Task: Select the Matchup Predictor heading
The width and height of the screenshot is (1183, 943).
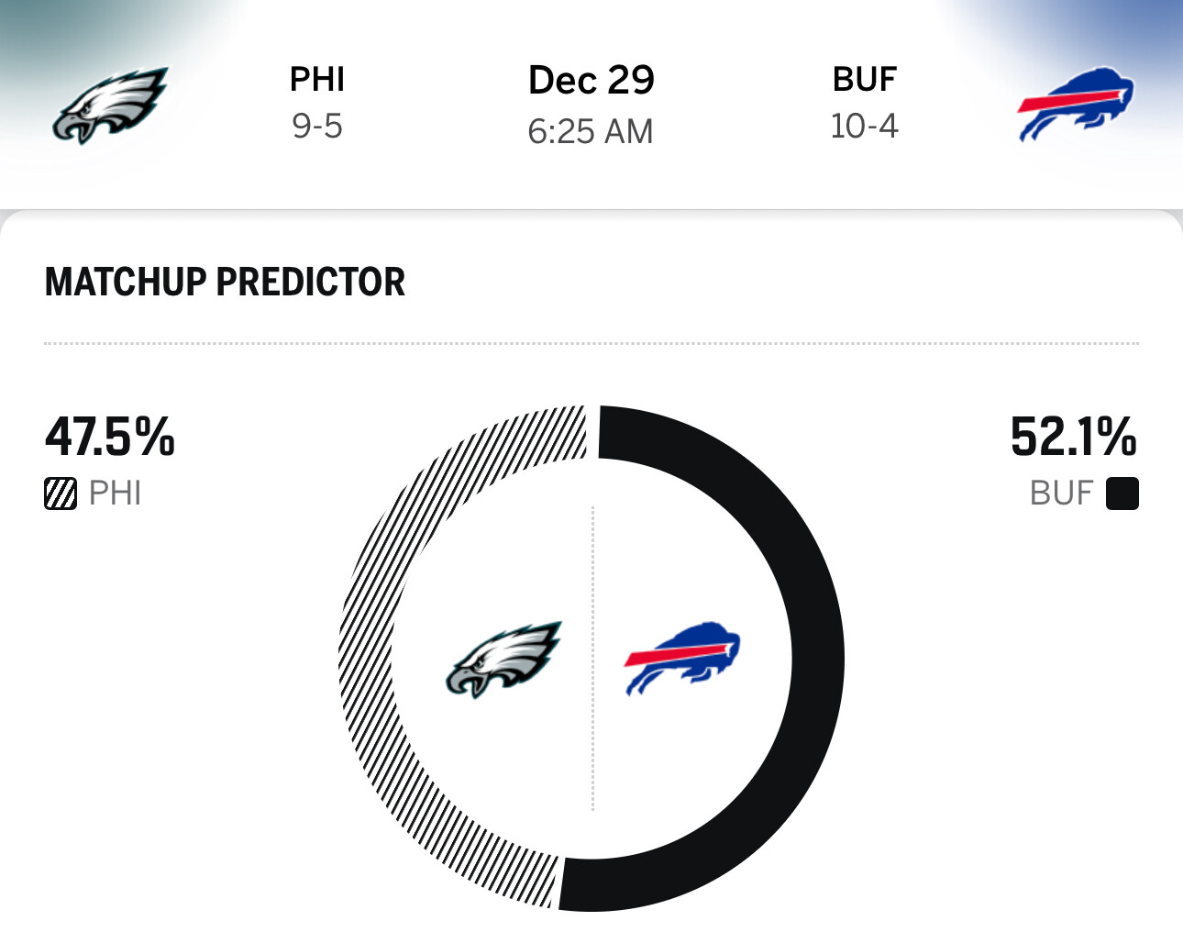Action: pos(225,282)
